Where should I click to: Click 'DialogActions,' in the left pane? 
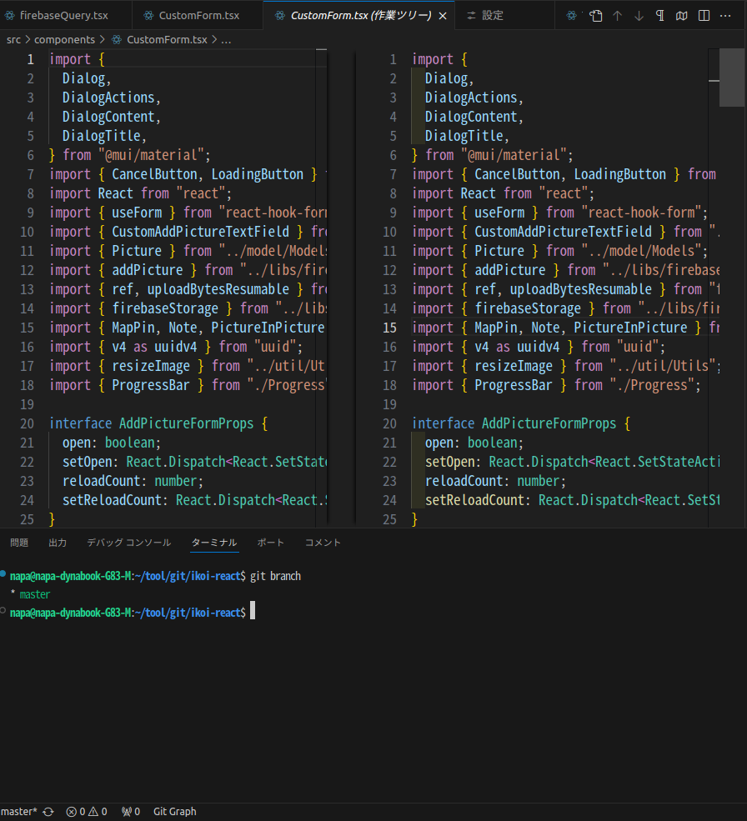[111, 98]
